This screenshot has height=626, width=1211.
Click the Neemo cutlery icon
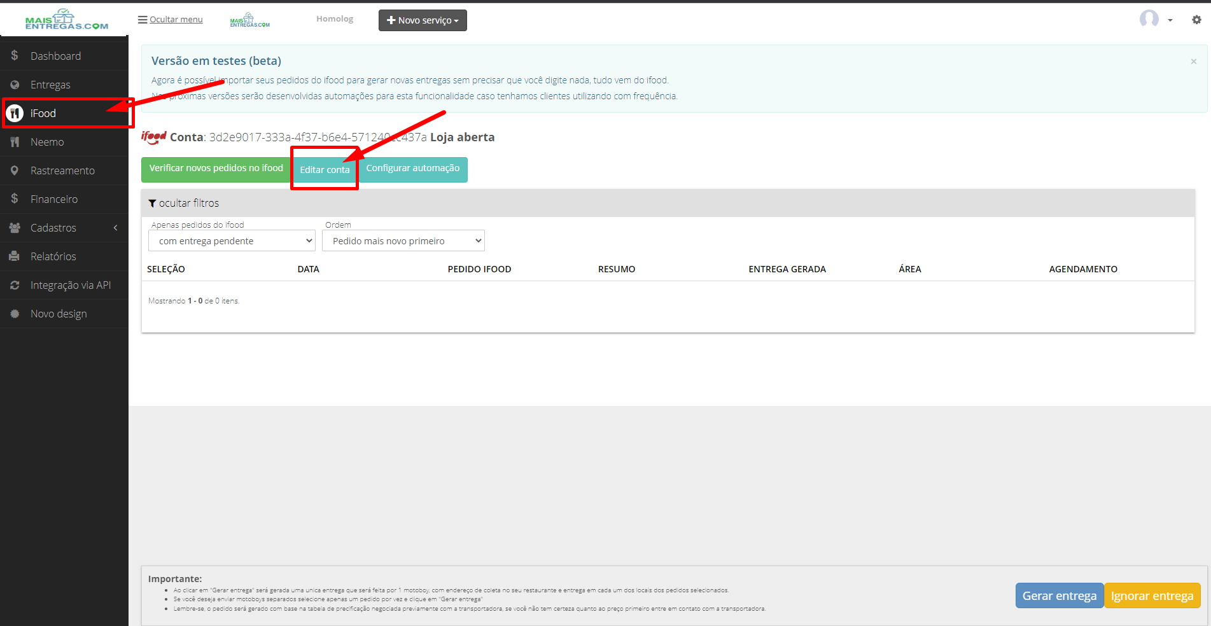(x=15, y=142)
